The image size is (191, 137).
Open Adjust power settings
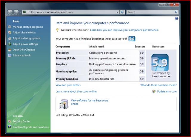coord(25,44)
